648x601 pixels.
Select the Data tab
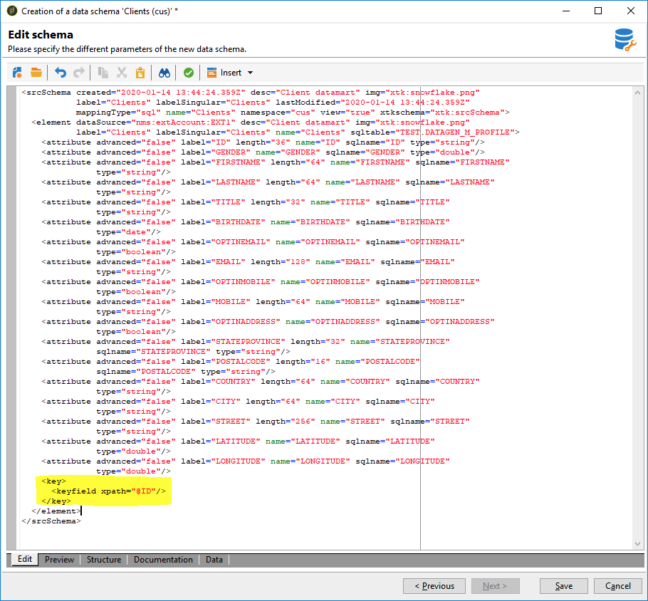pos(214,560)
